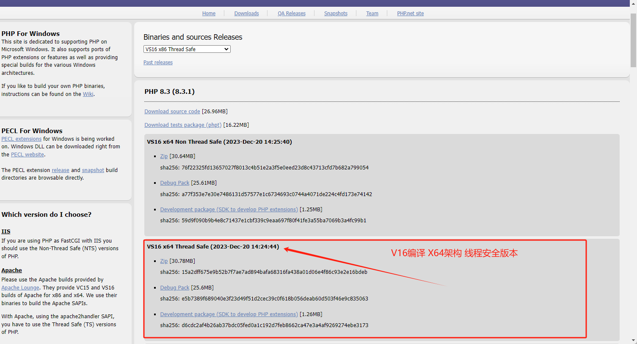Viewport: 637px width, 344px height.
Task: Click the scrollbar down arrow
Action: (633, 341)
